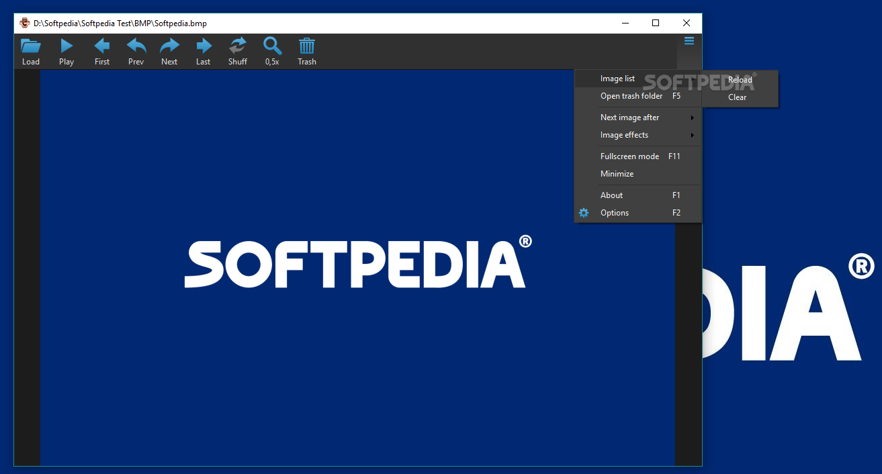Start slideshow with Play button
The height and width of the screenshot is (474, 882).
[x=67, y=52]
